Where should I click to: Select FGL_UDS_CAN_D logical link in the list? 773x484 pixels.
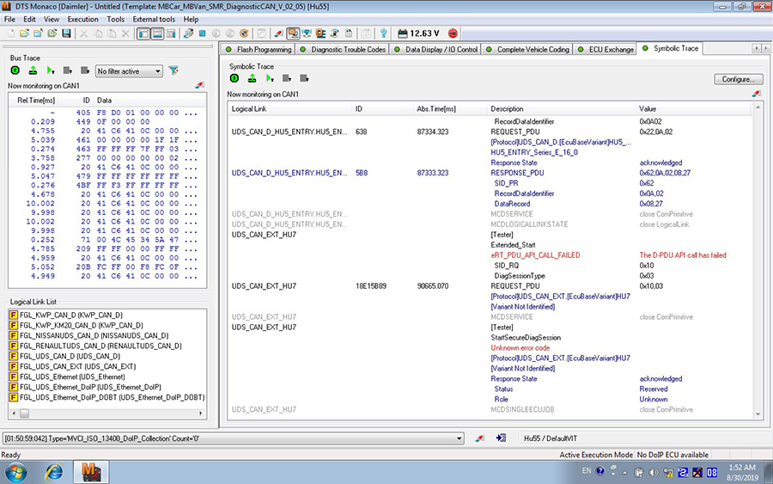(69, 355)
